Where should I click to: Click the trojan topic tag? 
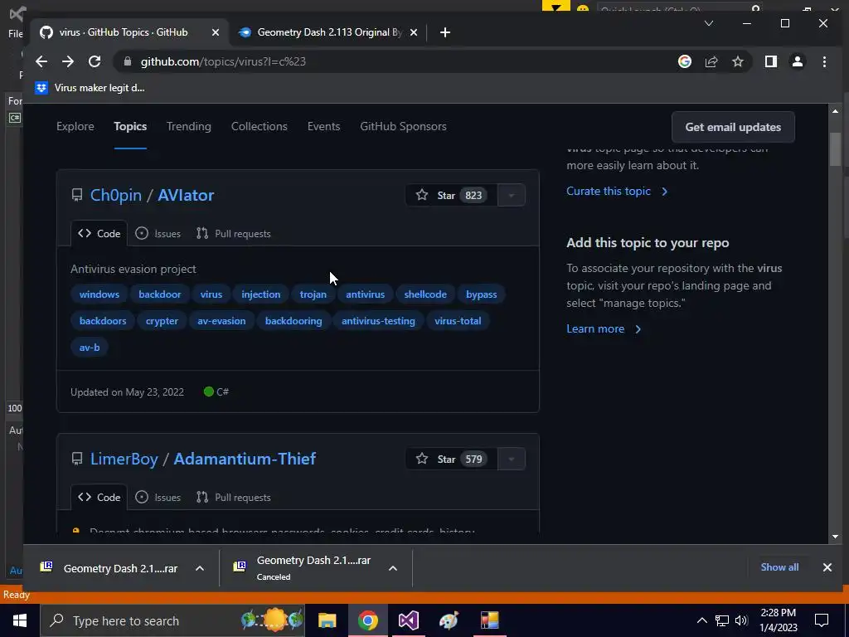coord(313,294)
